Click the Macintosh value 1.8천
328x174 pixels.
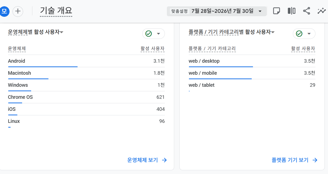coord(159,73)
